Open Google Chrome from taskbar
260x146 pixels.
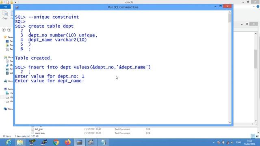(x=56, y=142)
